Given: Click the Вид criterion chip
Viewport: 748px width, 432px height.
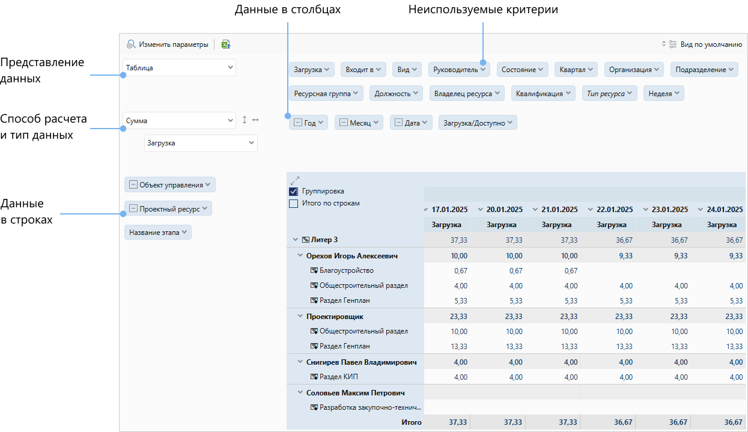Looking at the screenshot, I should tap(407, 70).
